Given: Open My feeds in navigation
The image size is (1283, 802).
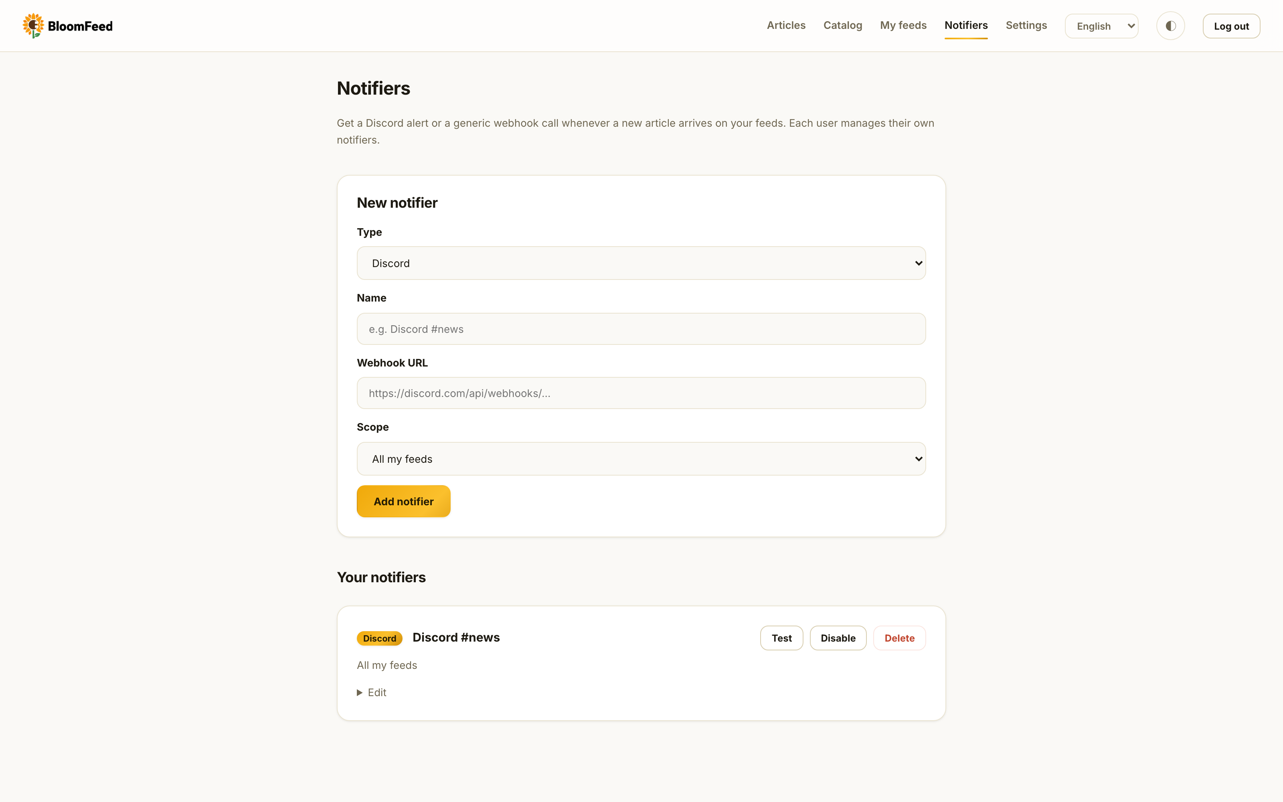Looking at the screenshot, I should 903,25.
